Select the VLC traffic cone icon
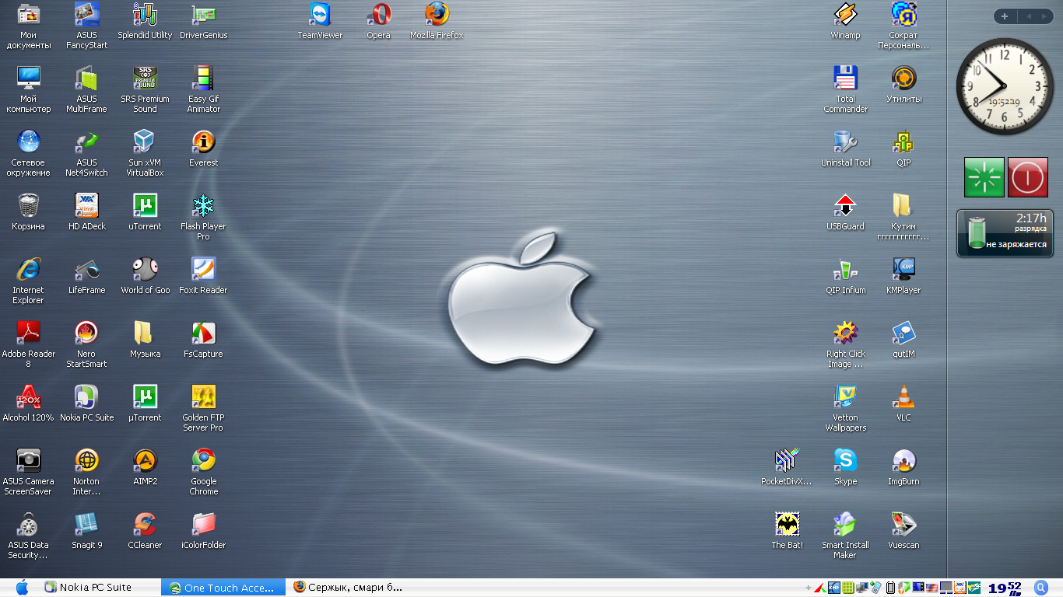The image size is (1063, 597). (903, 396)
